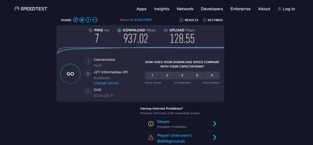Rate download speed as 3

pos(182,75)
